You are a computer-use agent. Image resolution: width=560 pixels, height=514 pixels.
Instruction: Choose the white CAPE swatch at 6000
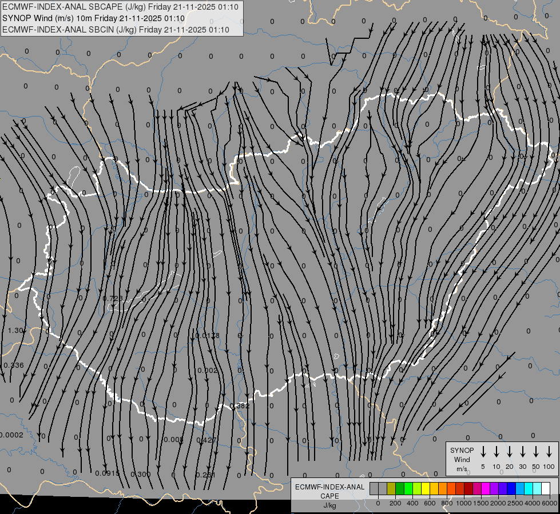[x=545, y=488]
